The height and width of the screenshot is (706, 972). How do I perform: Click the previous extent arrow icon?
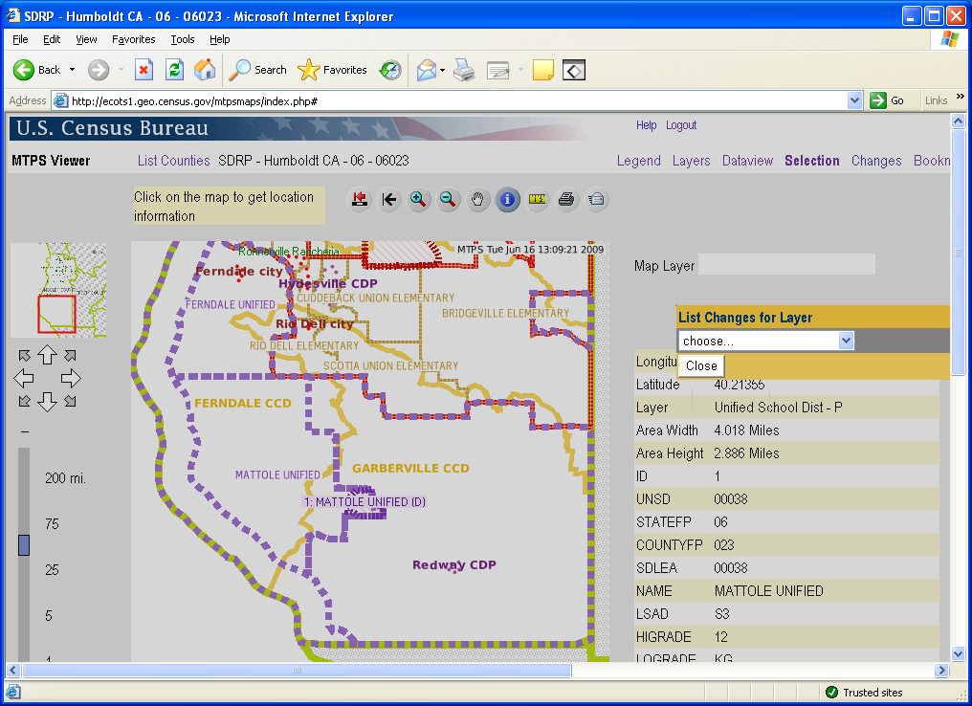(388, 199)
